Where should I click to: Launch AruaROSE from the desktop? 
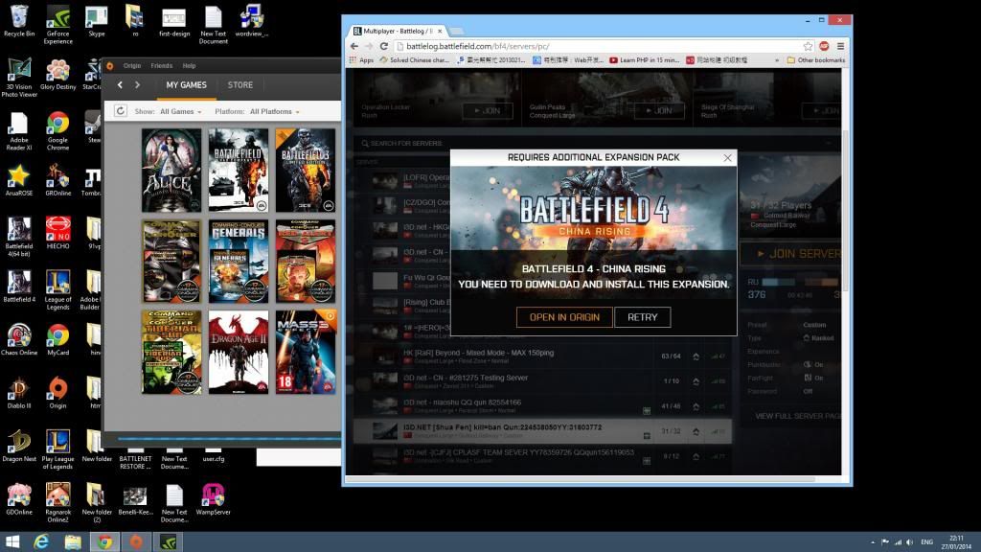point(19,180)
